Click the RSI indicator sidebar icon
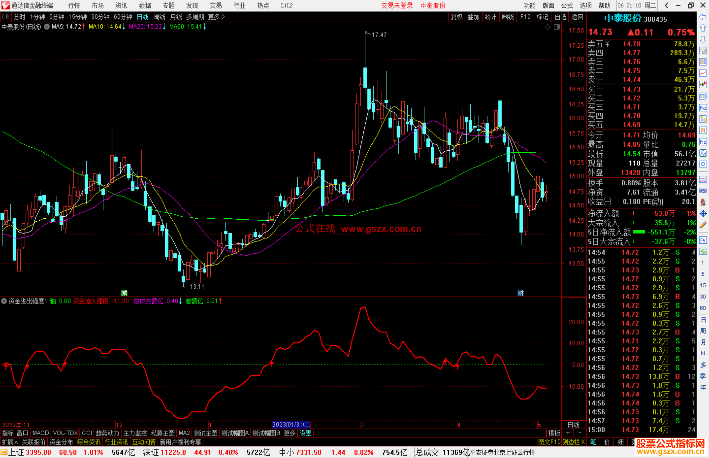 703,191
